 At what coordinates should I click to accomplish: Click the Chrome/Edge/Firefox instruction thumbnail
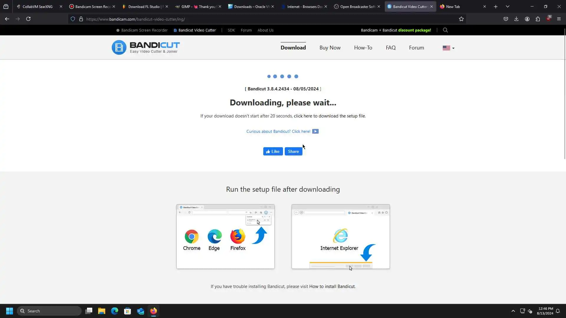pos(226,236)
